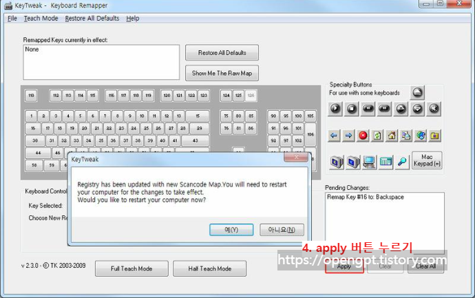Click the Apply button
The width and height of the screenshot is (475, 298).
tap(344, 266)
